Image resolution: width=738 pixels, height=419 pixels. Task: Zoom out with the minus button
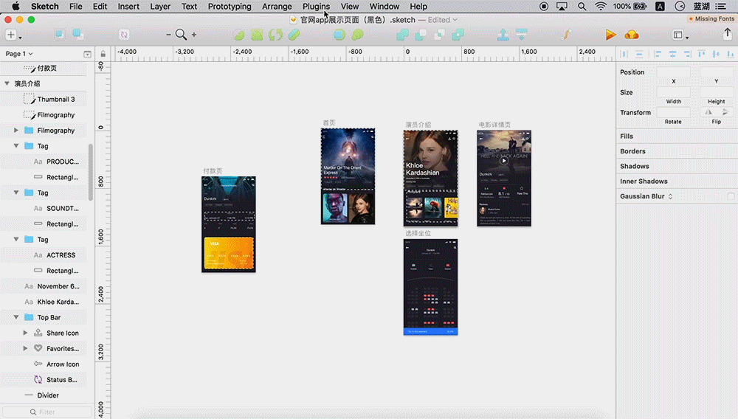tap(168, 35)
